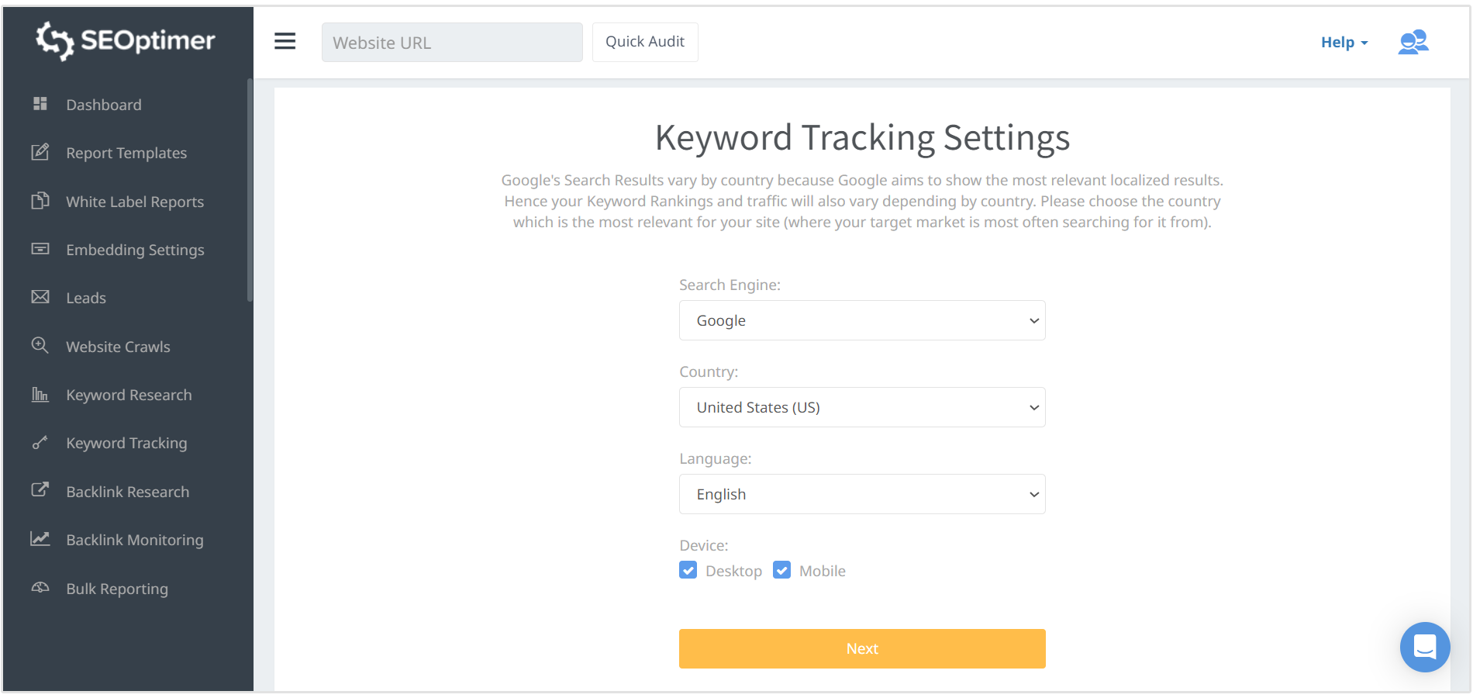Click the SEOptimer logo
Viewport: 1473px width, 698px height.
click(126, 40)
